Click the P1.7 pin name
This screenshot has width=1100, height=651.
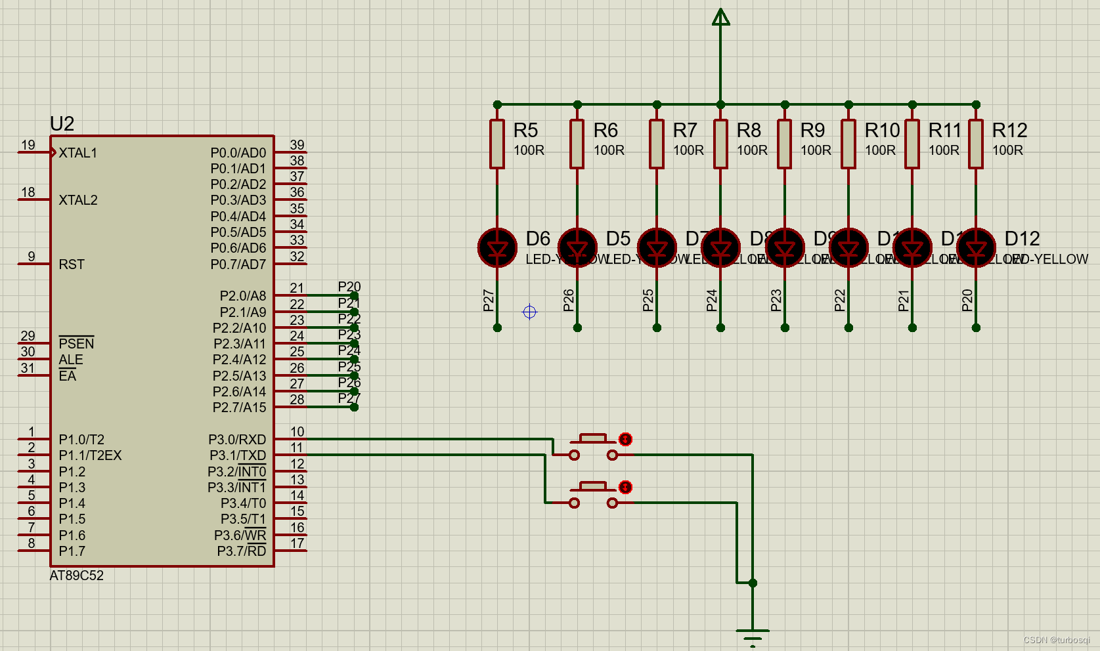[72, 551]
